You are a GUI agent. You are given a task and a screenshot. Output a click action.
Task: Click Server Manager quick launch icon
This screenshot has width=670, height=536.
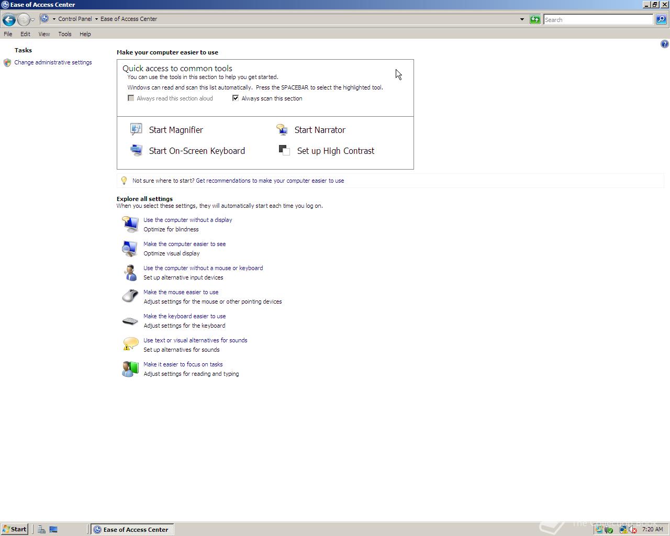pos(41,530)
